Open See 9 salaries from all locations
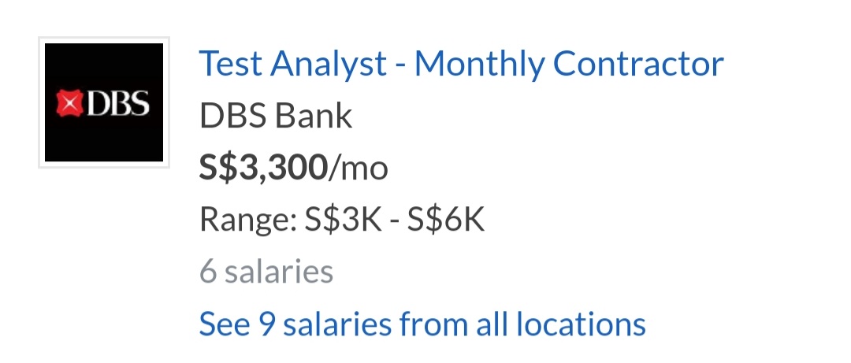Viewport: 851px width, 363px height. (x=422, y=323)
